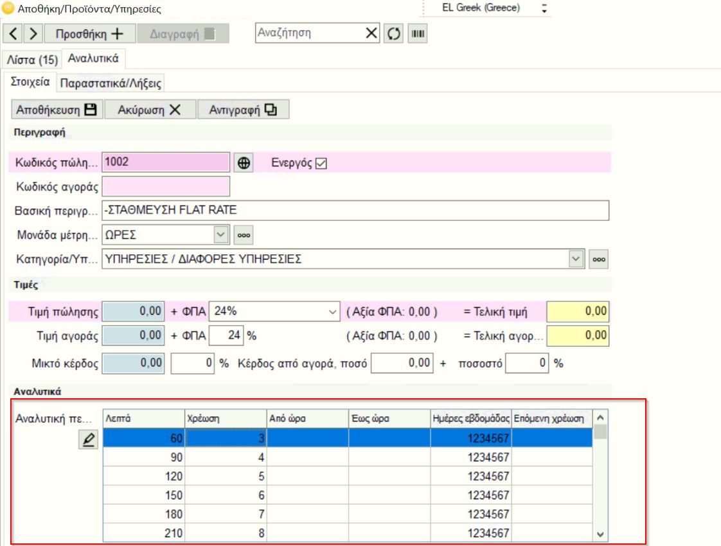Save with the Αποθήκευση button
721x546 pixels.
pos(57,110)
